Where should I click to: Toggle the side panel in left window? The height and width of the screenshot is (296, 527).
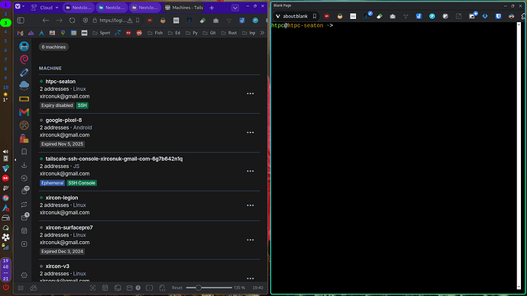21,21
